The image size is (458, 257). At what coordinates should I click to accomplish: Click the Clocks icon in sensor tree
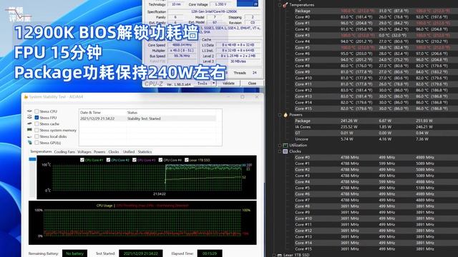pos(286,151)
